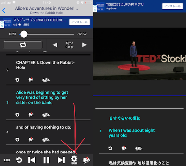The width and height of the screenshot is (186, 166).
Task: Tap the title Alice's Adventures in Wonderl...
Action: pyautogui.click(x=46, y=8)
